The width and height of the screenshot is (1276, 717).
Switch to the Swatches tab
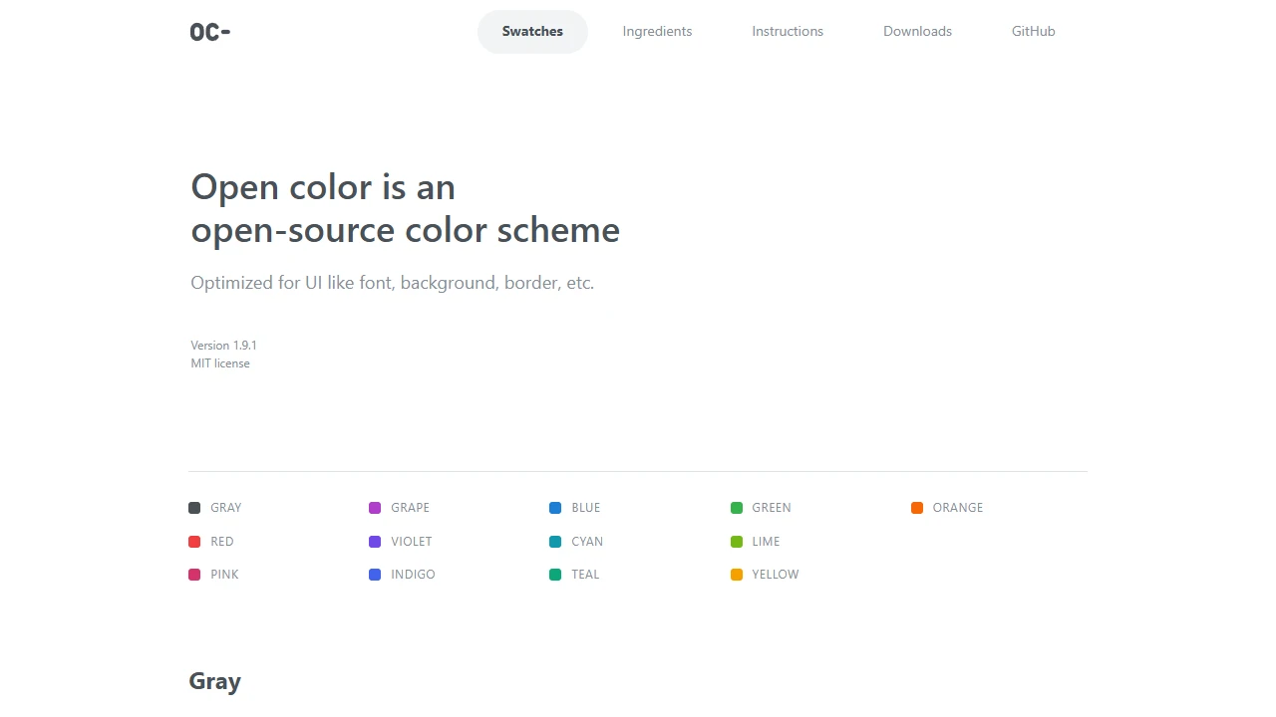click(532, 31)
